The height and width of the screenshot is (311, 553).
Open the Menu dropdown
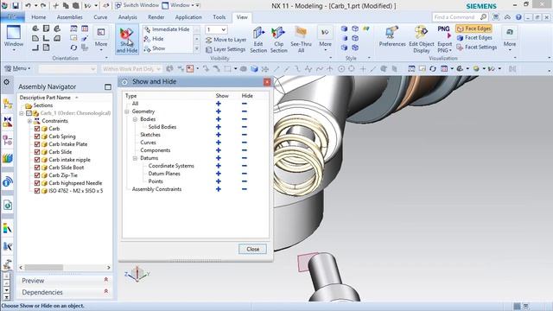[17, 69]
